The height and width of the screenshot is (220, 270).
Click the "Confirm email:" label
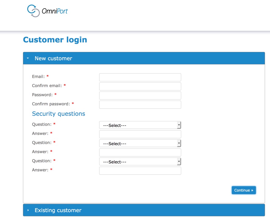click(x=47, y=86)
